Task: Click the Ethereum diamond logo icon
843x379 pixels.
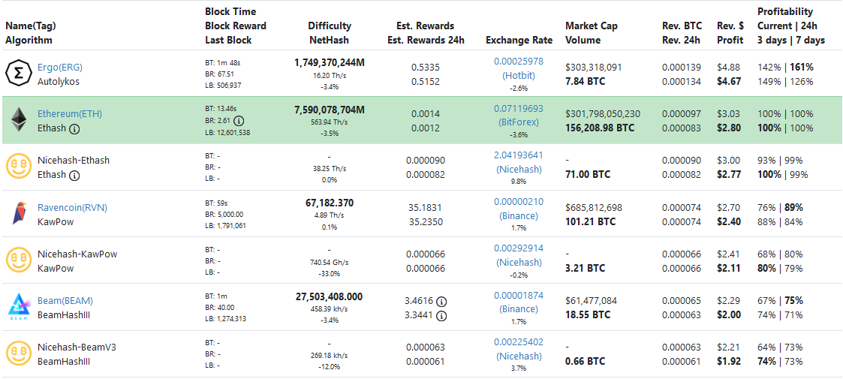Action: pyautogui.click(x=18, y=120)
